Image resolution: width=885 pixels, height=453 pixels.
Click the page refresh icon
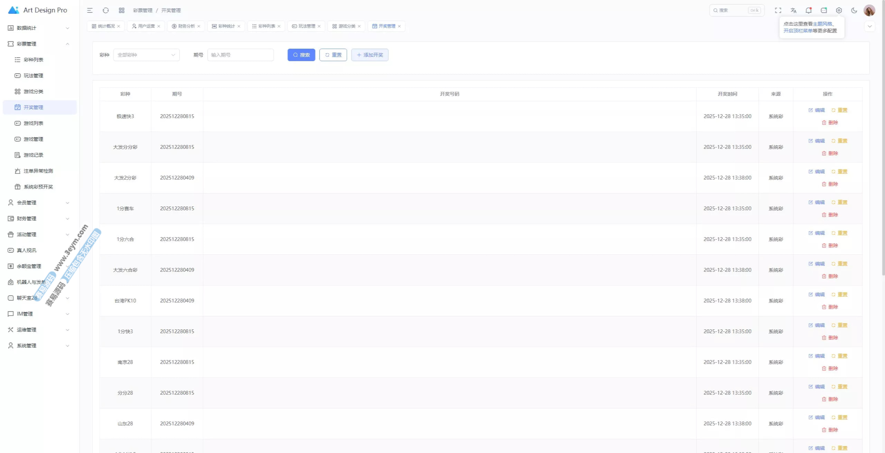[106, 10]
